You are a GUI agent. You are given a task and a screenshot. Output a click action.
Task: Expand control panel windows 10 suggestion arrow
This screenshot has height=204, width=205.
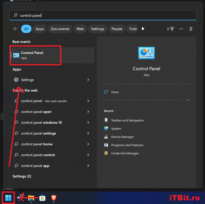[88, 122]
